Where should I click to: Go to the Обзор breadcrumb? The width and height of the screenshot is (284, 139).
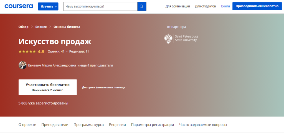23,27
